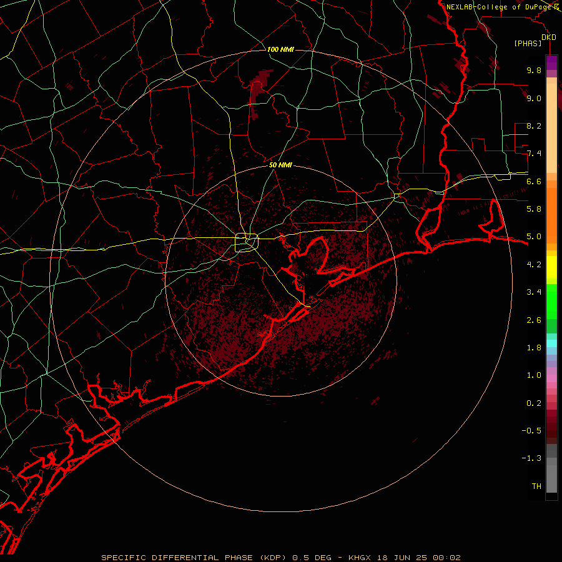This screenshot has height=562, width=562.
Task: Click the 50 NMI range ring label
Action: (280, 165)
